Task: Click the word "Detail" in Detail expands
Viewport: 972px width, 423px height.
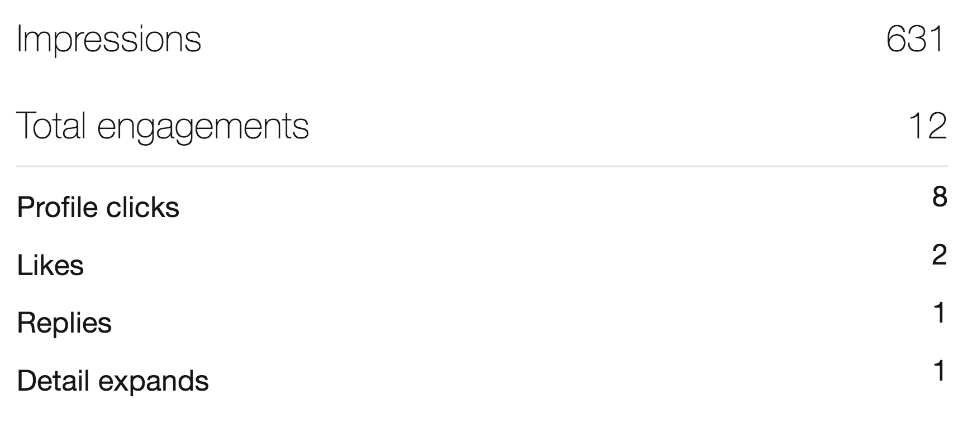Action: (54, 381)
